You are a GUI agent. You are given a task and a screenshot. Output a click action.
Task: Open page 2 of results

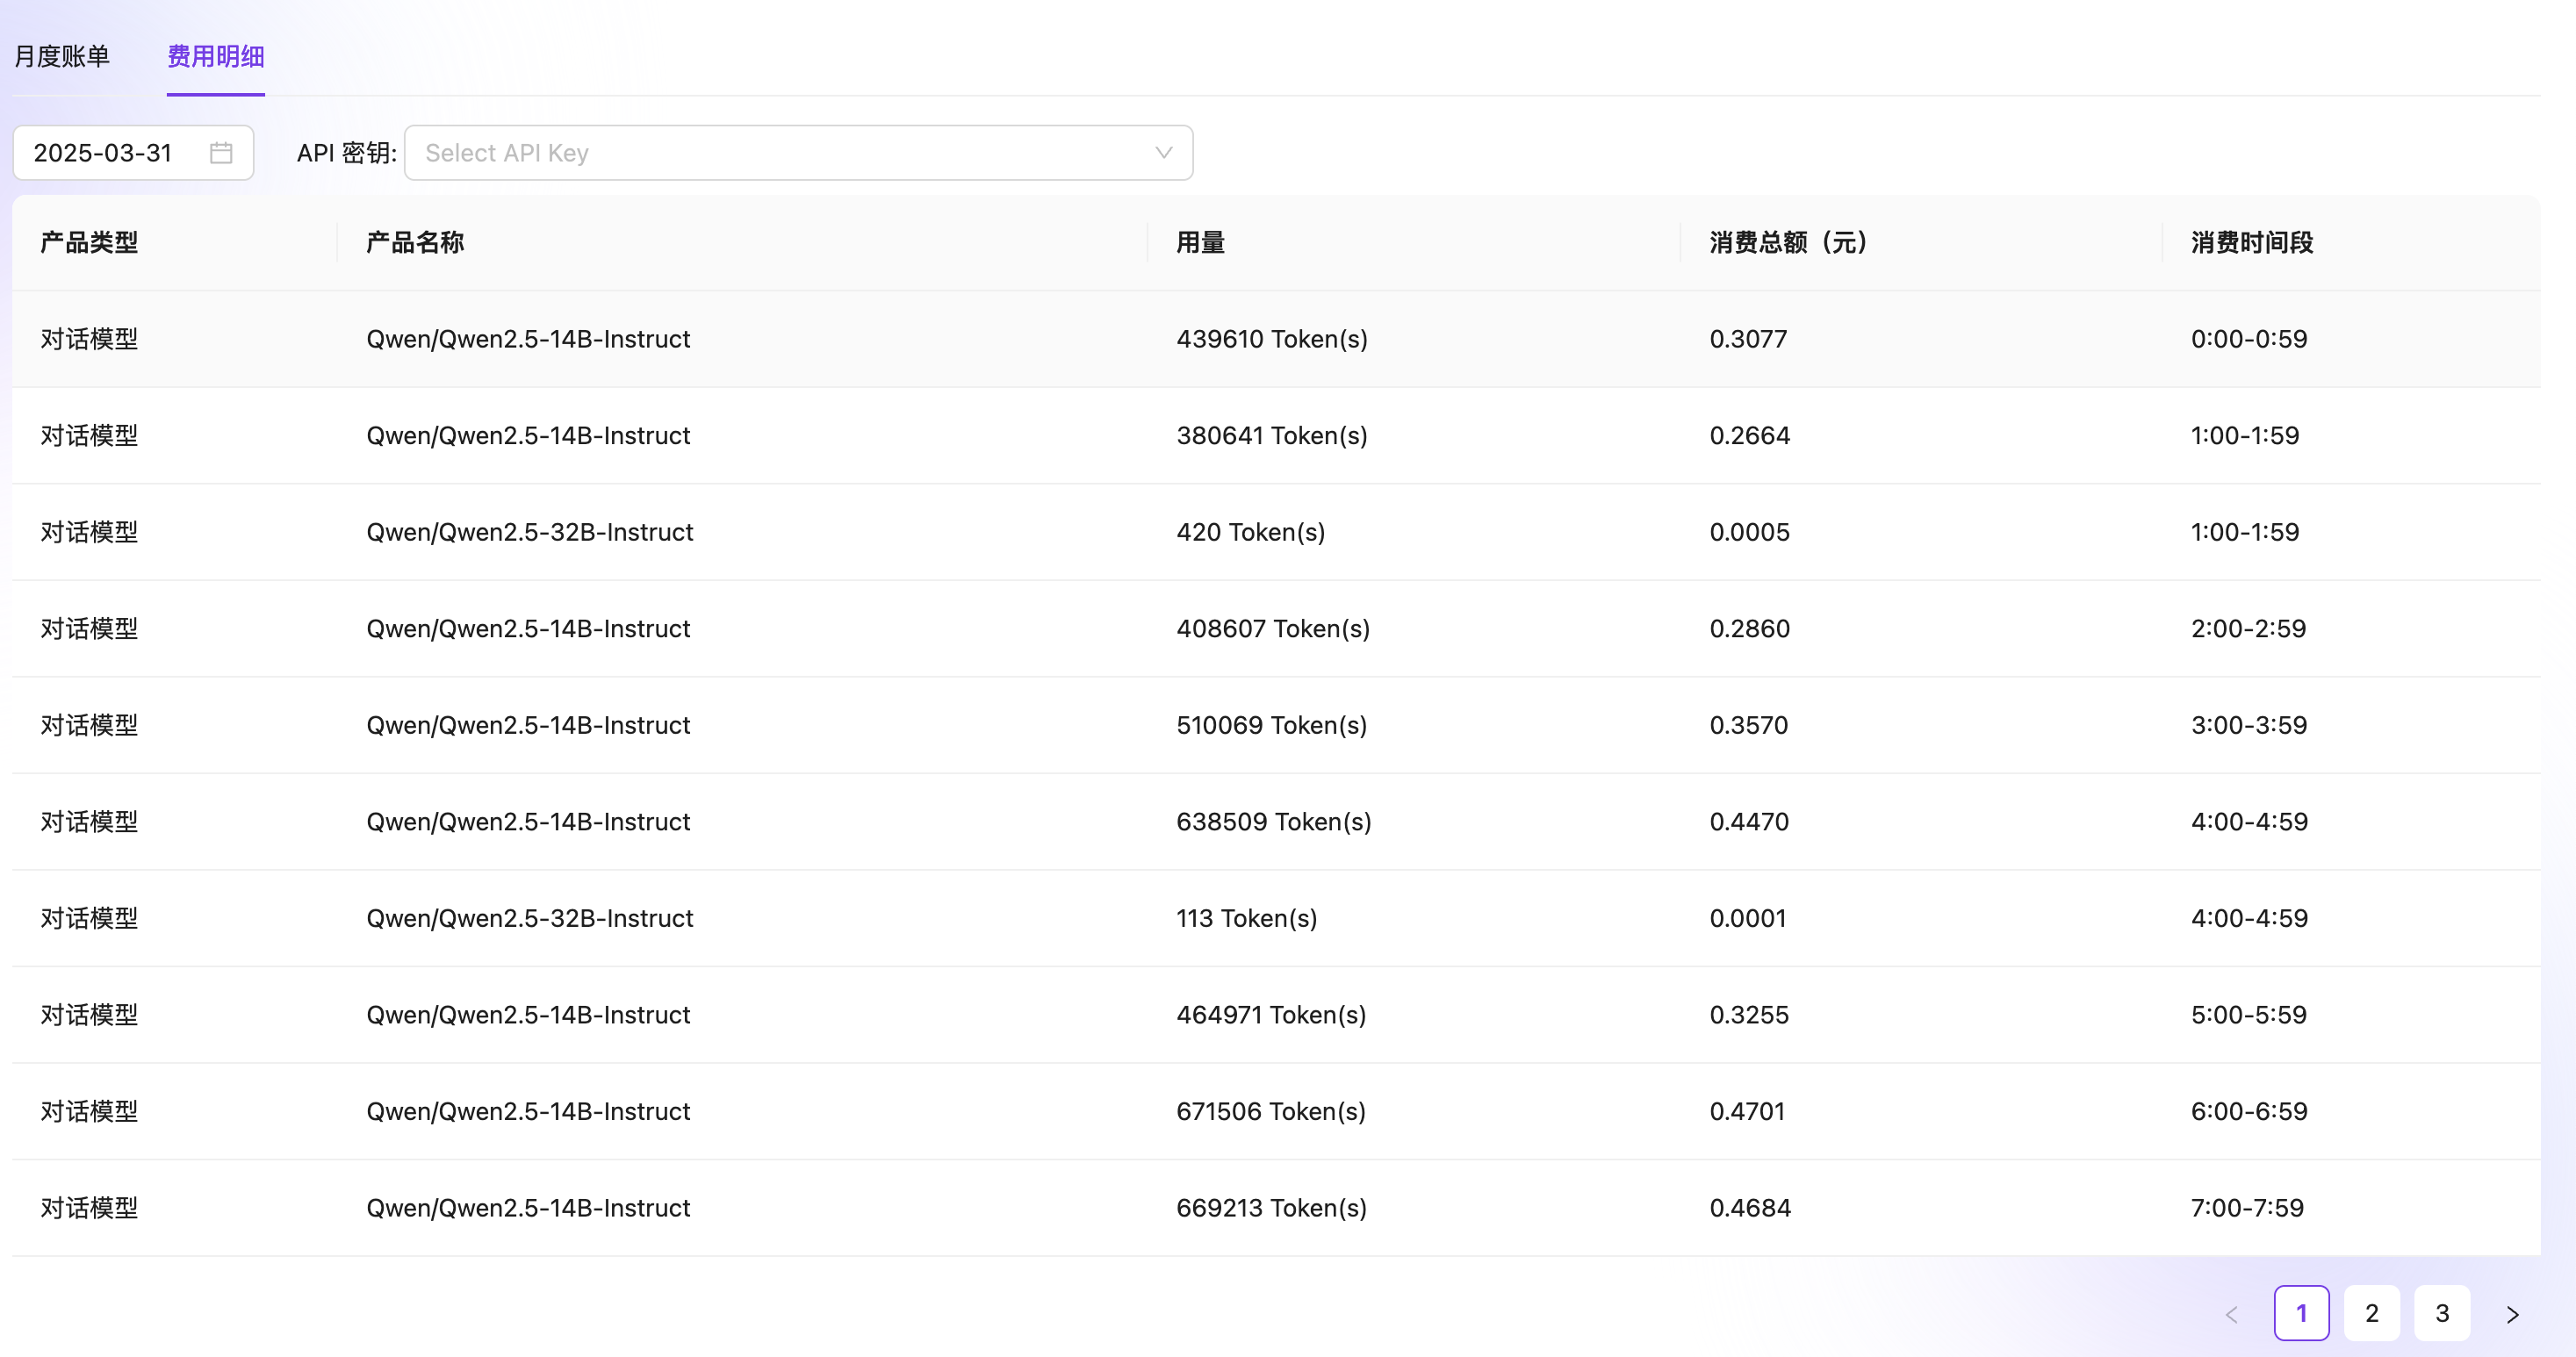pos(2371,1313)
